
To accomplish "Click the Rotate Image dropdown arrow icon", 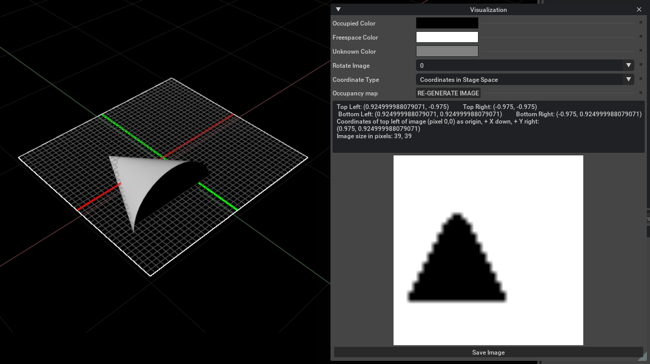I will point(629,65).
